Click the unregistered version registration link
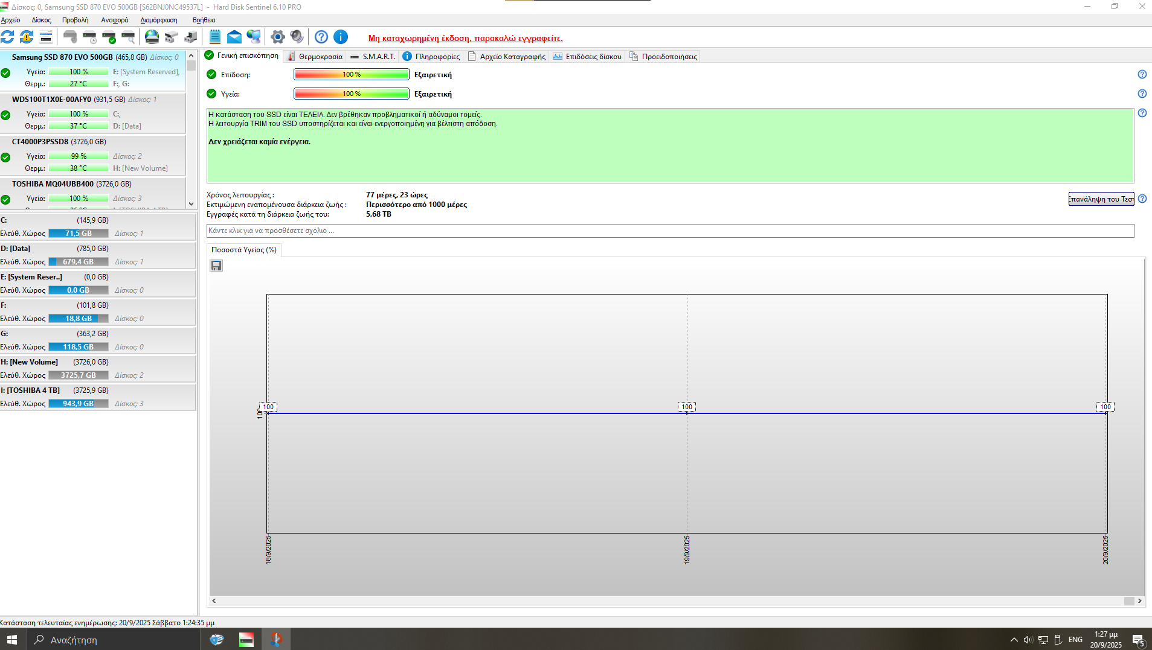The width and height of the screenshot is (1152, 650). point(466,38)
